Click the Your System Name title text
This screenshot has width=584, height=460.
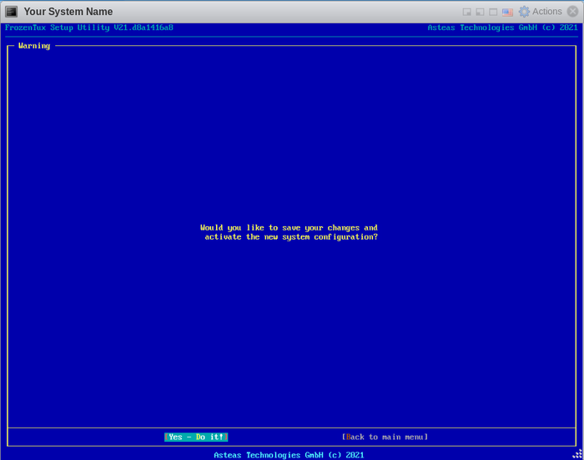click(x=68, y=12)
